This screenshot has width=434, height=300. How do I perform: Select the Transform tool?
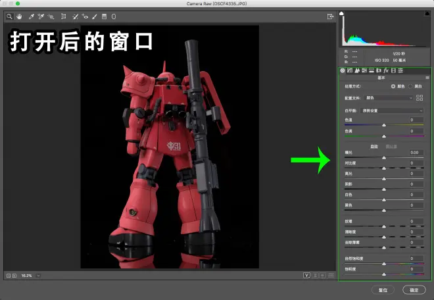[63, 16]
